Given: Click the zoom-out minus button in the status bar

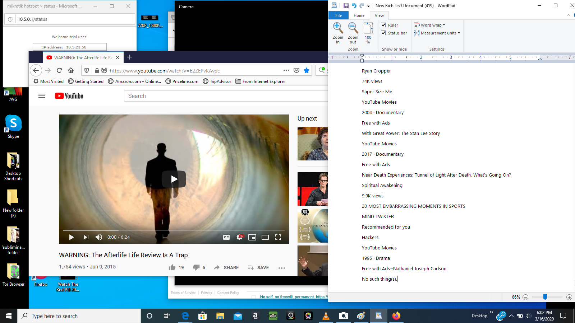Looking at the screenshot, I should tap(525, 297).
